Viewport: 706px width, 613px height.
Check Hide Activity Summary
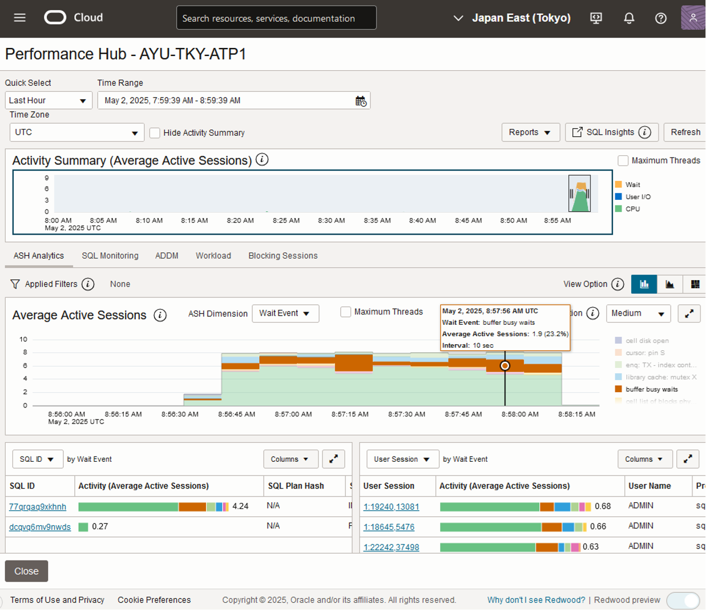click(x=155, y=132)
